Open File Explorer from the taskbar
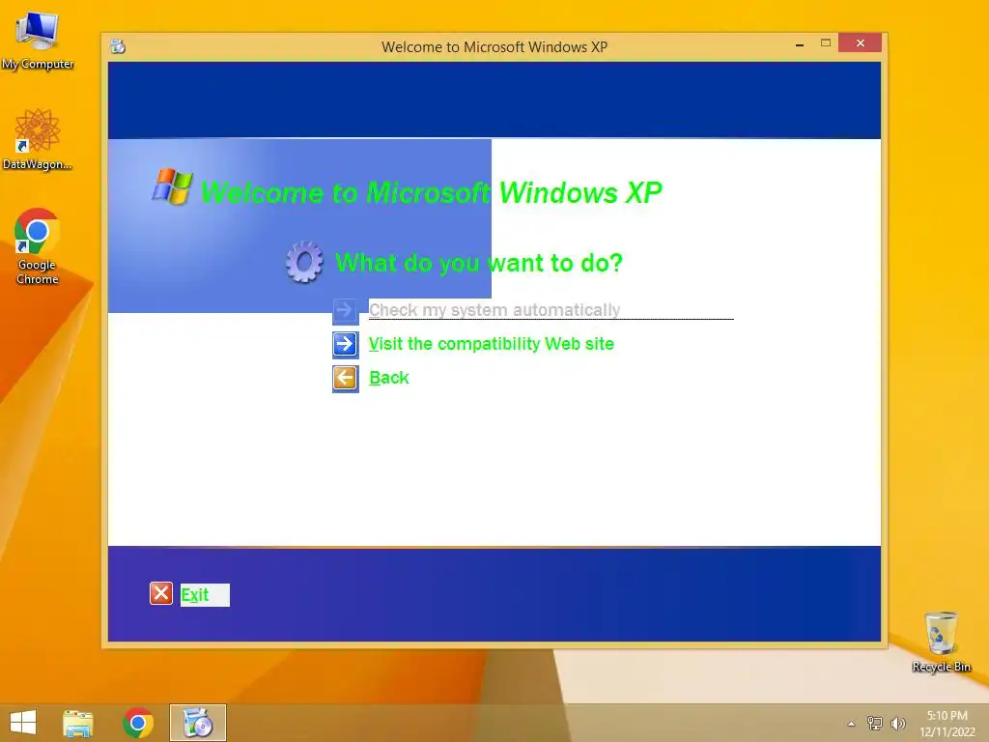This screenshot has height=742, width=989. click(78, 723)
